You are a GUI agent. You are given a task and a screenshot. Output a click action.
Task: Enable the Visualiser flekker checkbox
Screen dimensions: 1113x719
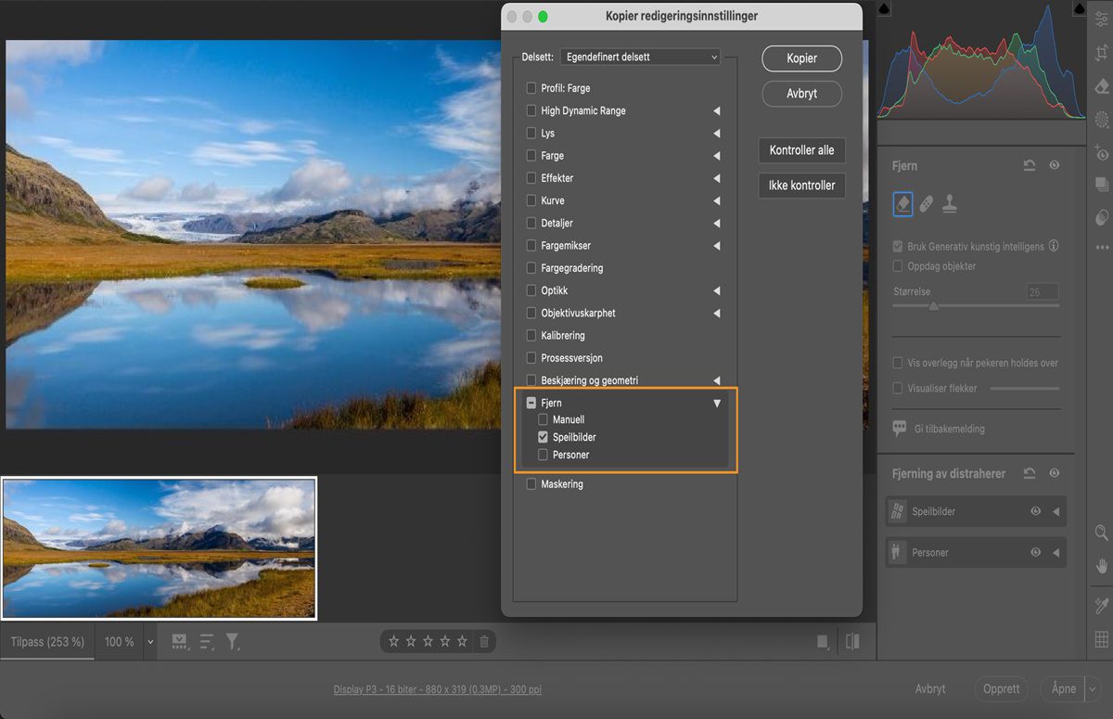(x=898, y=388)
